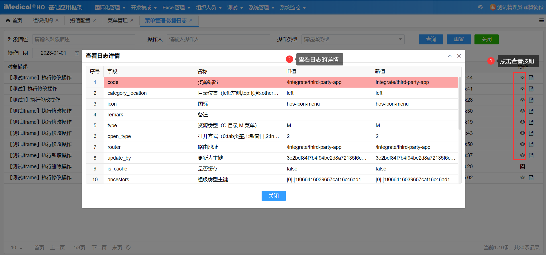This screenshot has height=255, width=546.
Task: Open the 操作类型 select dropdown
Action: click(x=353, y=39)
